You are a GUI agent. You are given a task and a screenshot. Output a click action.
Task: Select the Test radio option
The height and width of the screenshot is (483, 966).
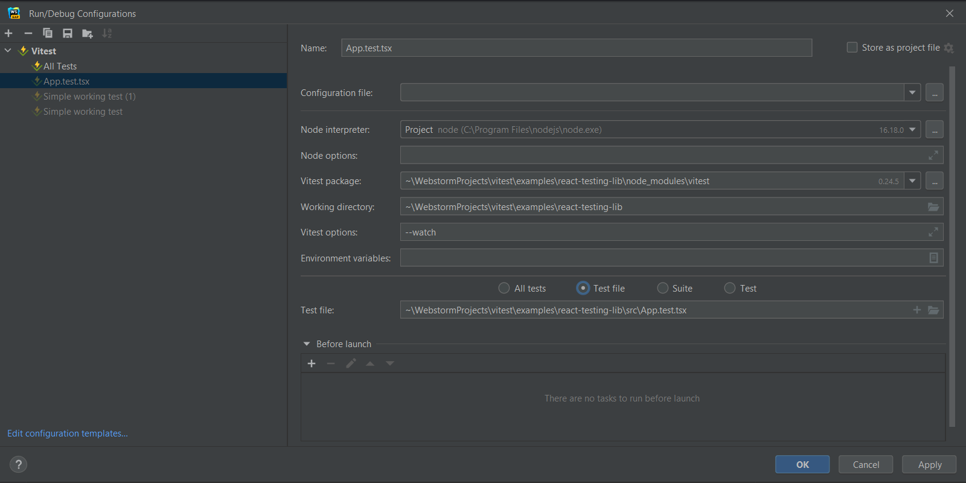(730, 288)
